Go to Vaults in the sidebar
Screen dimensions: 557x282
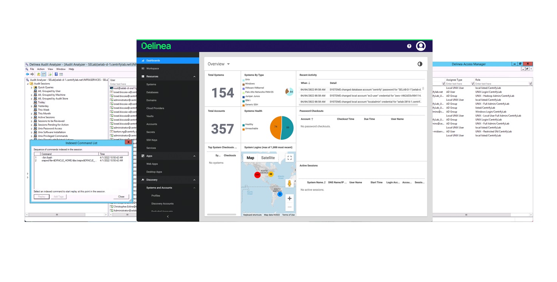click(150, 116)
